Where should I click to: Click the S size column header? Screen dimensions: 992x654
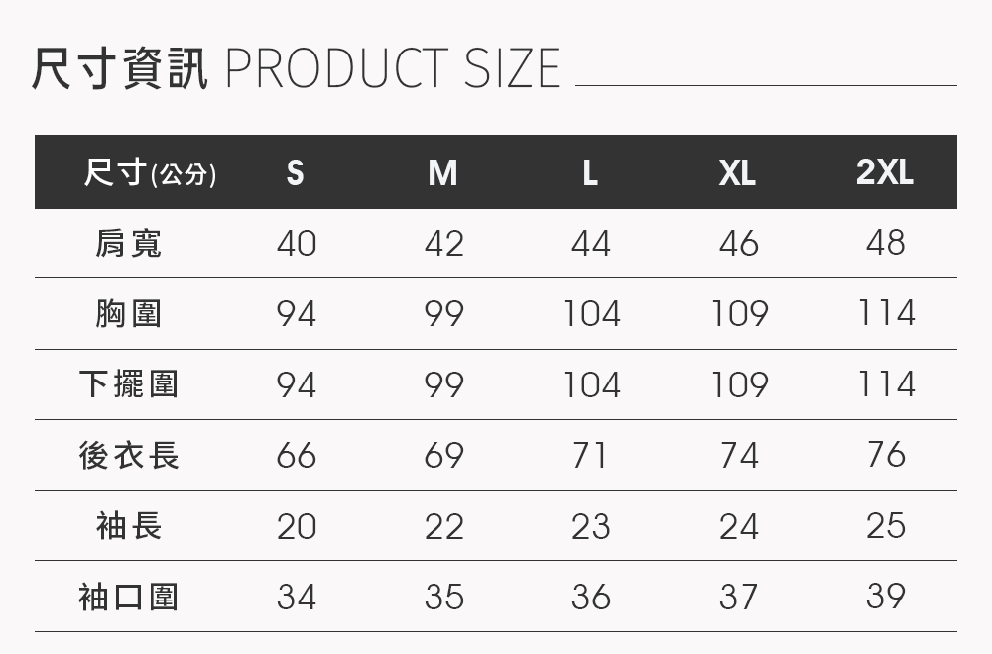pos(296,172)
